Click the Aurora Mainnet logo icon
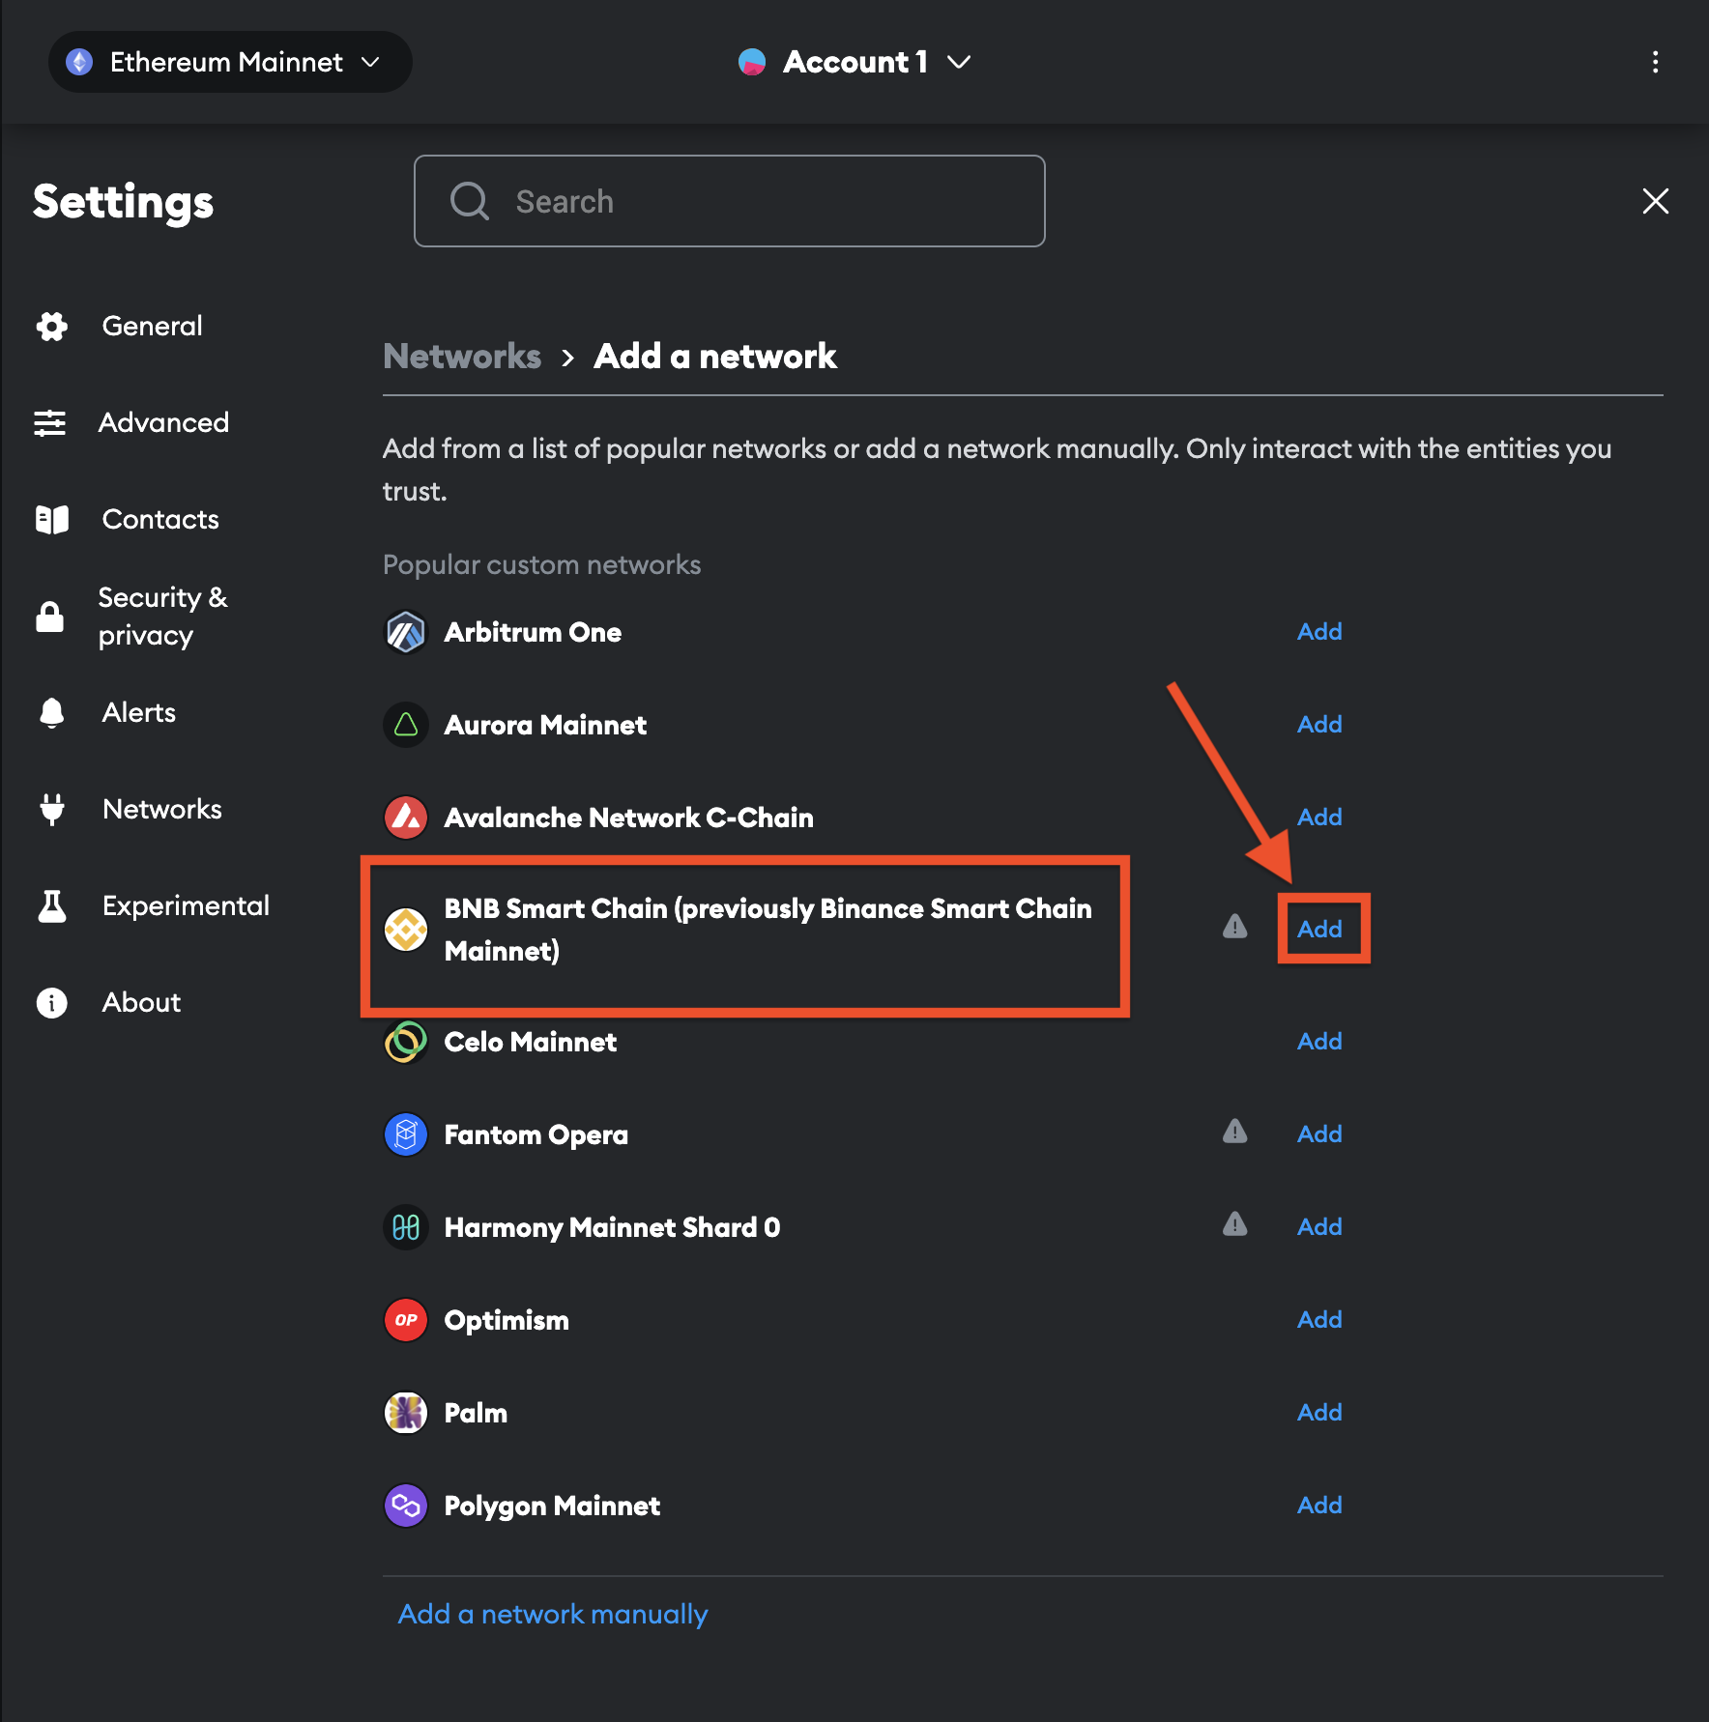This screenshot has width=1709, height=1722. pos(406,725)
